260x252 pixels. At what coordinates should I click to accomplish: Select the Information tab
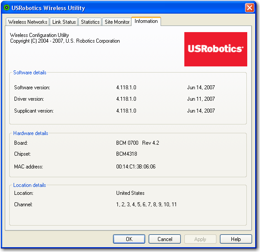tap(146, 21)
